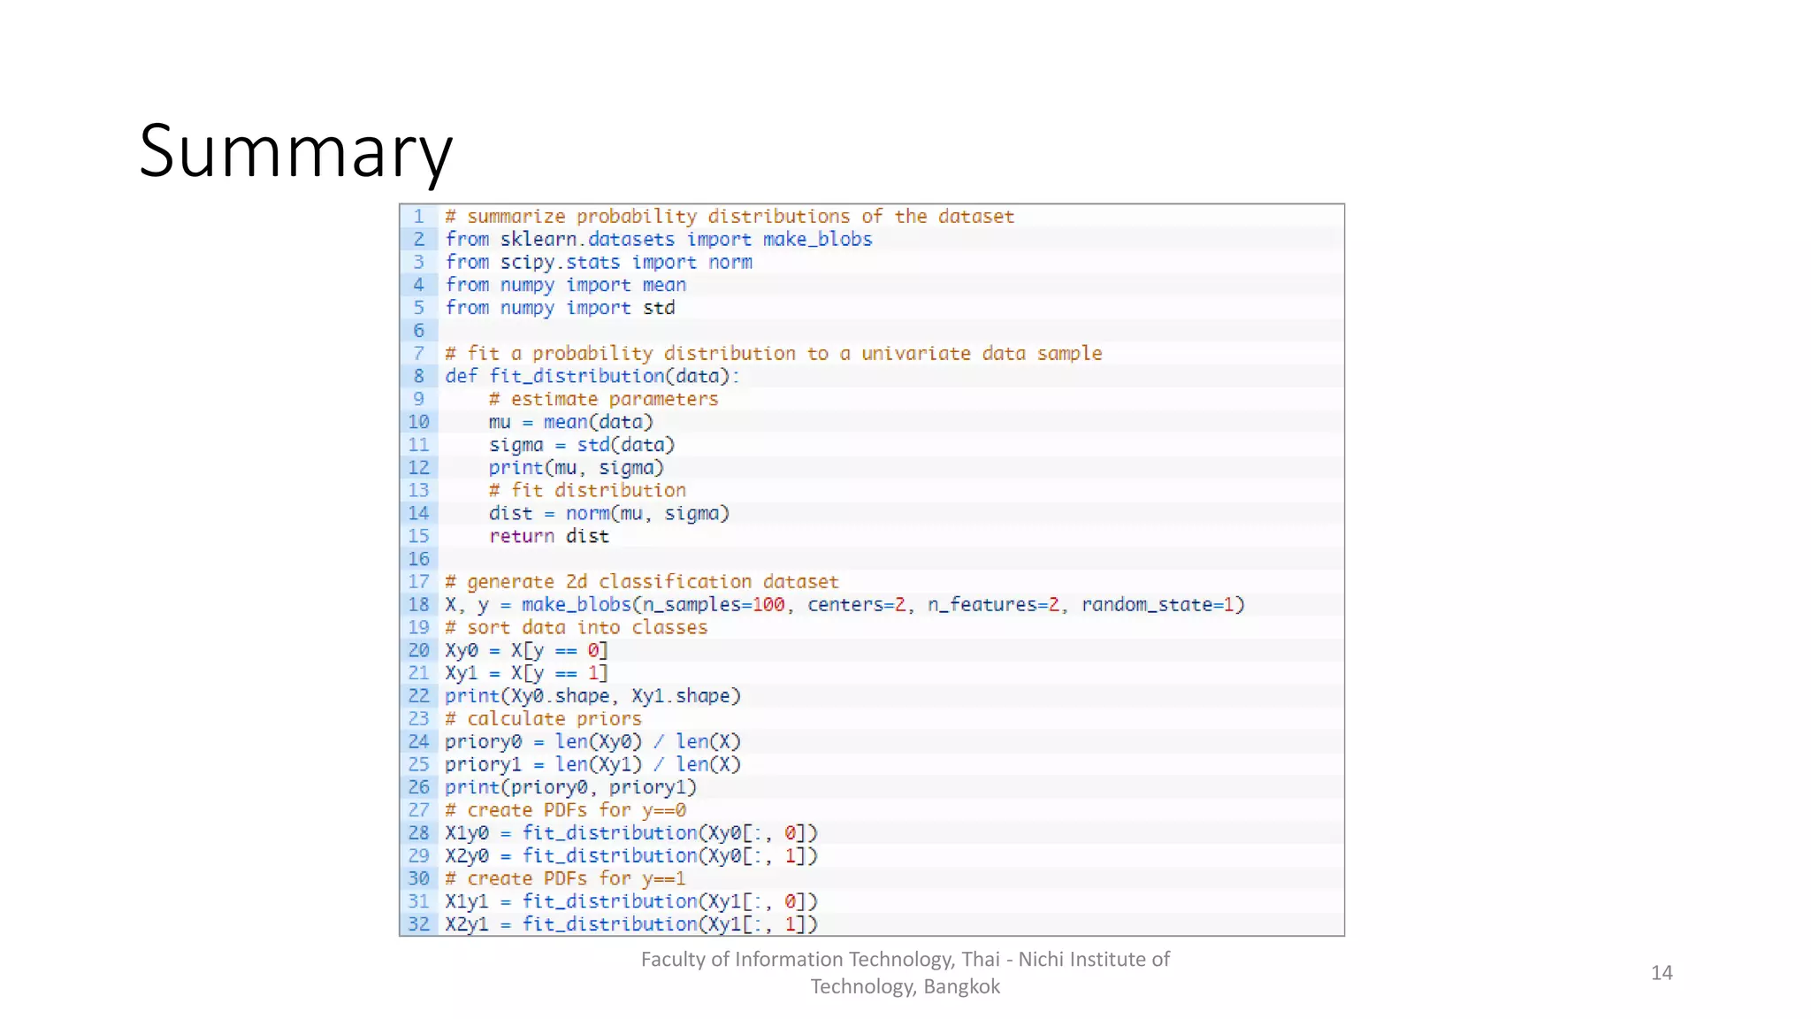Click the line 'from numpy import std'
The height and width of the screenshot is (1019, 1811).
pos(560,308)
